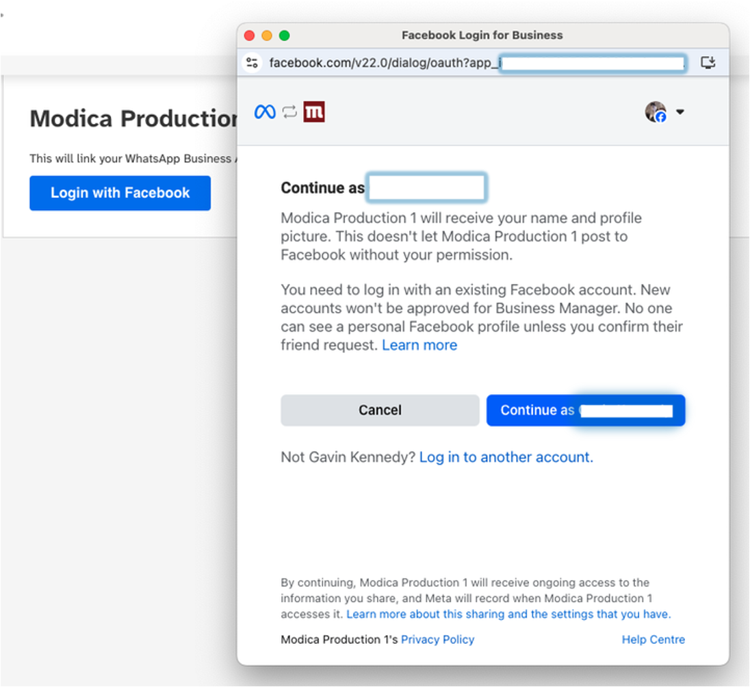Viewport: 750px width, 687px height.
Task: Open Modica Production 1's Privacy Policy
Action: click(x=437, y=639)
